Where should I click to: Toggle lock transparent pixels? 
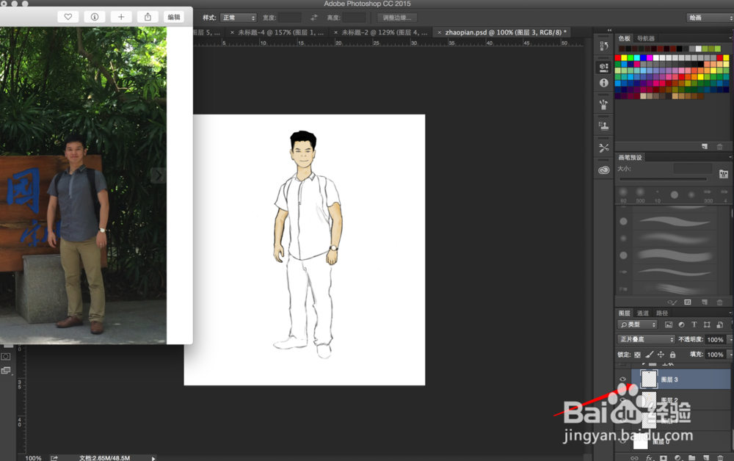(x=637, y=355)
